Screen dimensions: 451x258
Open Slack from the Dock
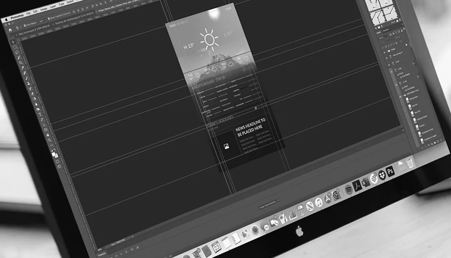point(374,178)
